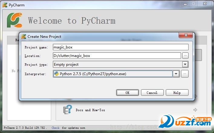Click the Location path input field
This screenshot has width=214, height=133.
coord(117,56)
